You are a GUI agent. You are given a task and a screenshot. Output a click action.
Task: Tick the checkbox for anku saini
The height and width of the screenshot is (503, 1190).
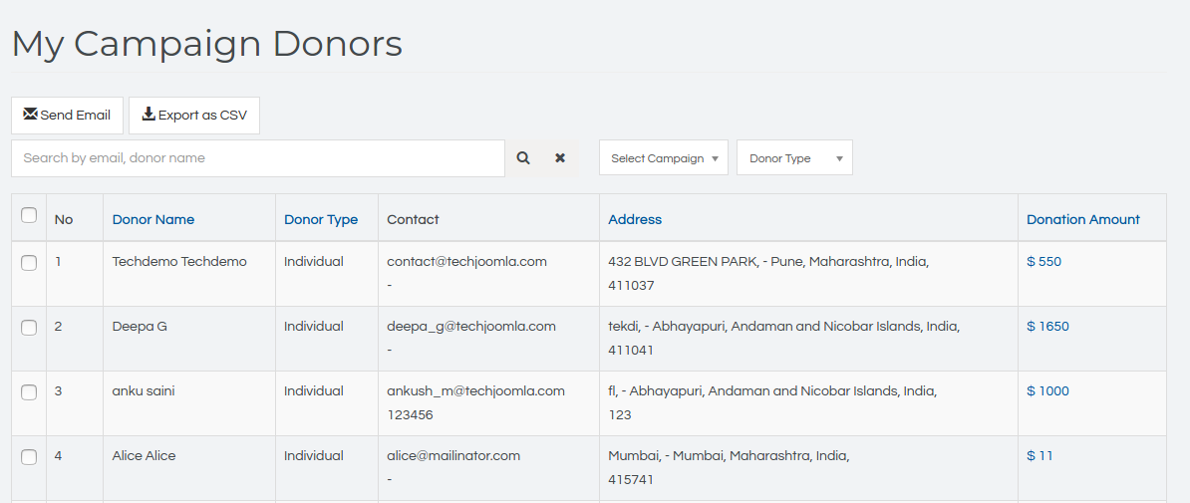point(29,392)
